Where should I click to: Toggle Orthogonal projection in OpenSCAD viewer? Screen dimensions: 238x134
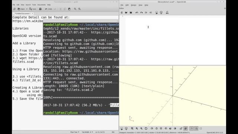[186, 128]
